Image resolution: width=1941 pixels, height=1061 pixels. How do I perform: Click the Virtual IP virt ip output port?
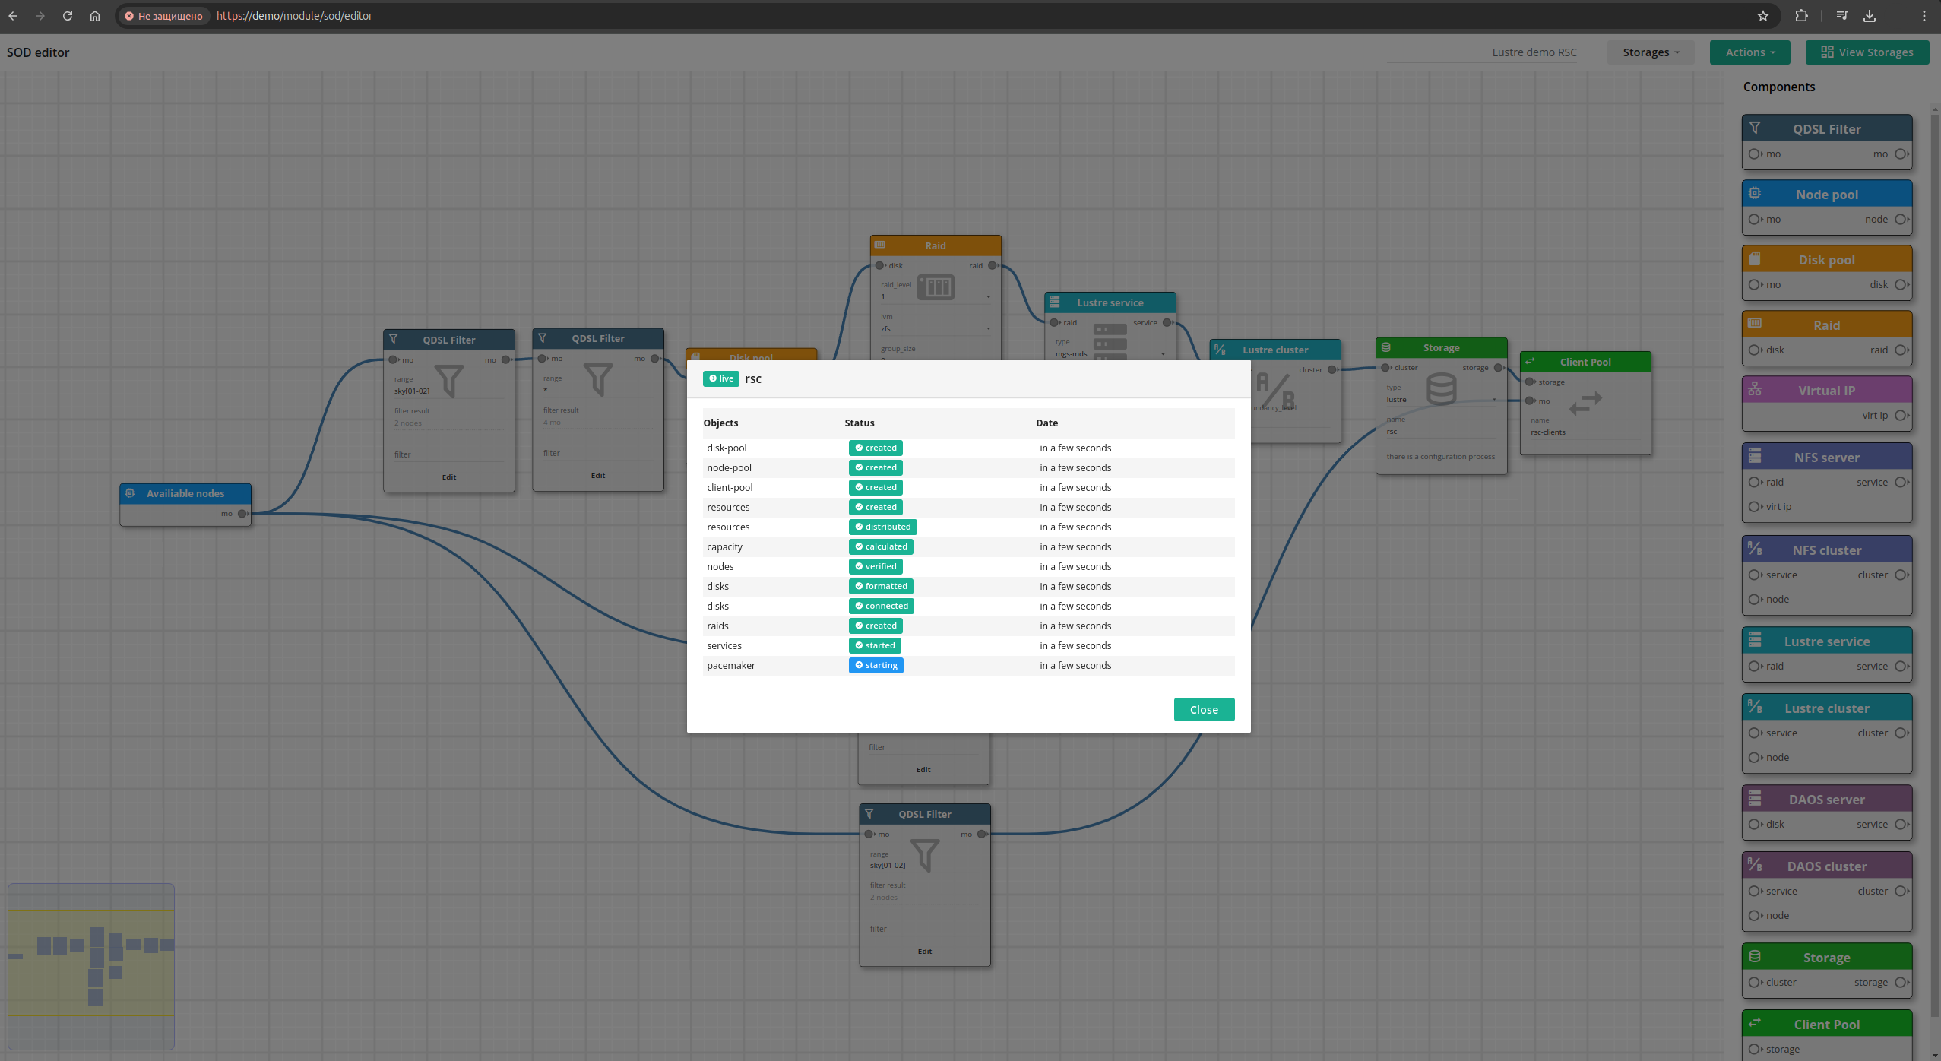(1901, 416)
